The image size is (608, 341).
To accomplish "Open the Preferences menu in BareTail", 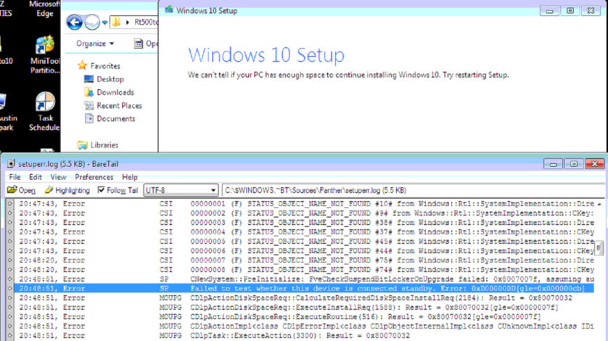I will [x=94, y=177].
